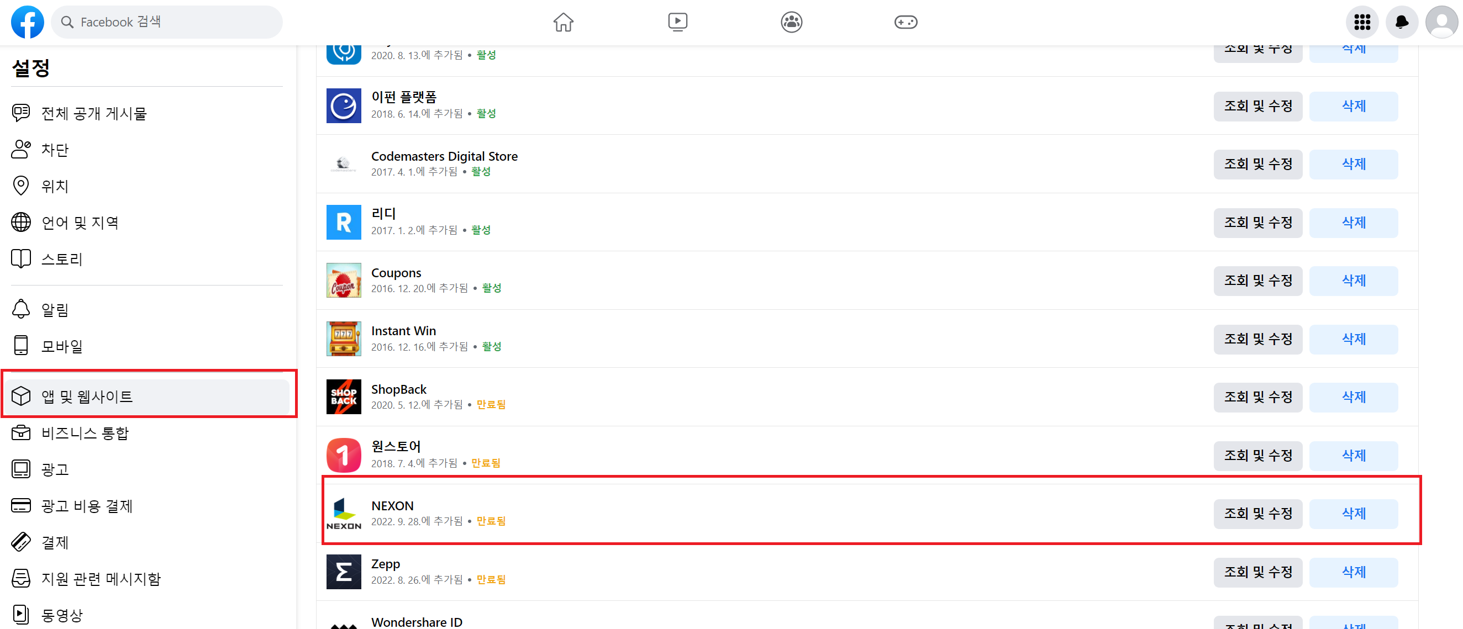Open the nine-dot menu grid icon

[x=1362, y=22]
